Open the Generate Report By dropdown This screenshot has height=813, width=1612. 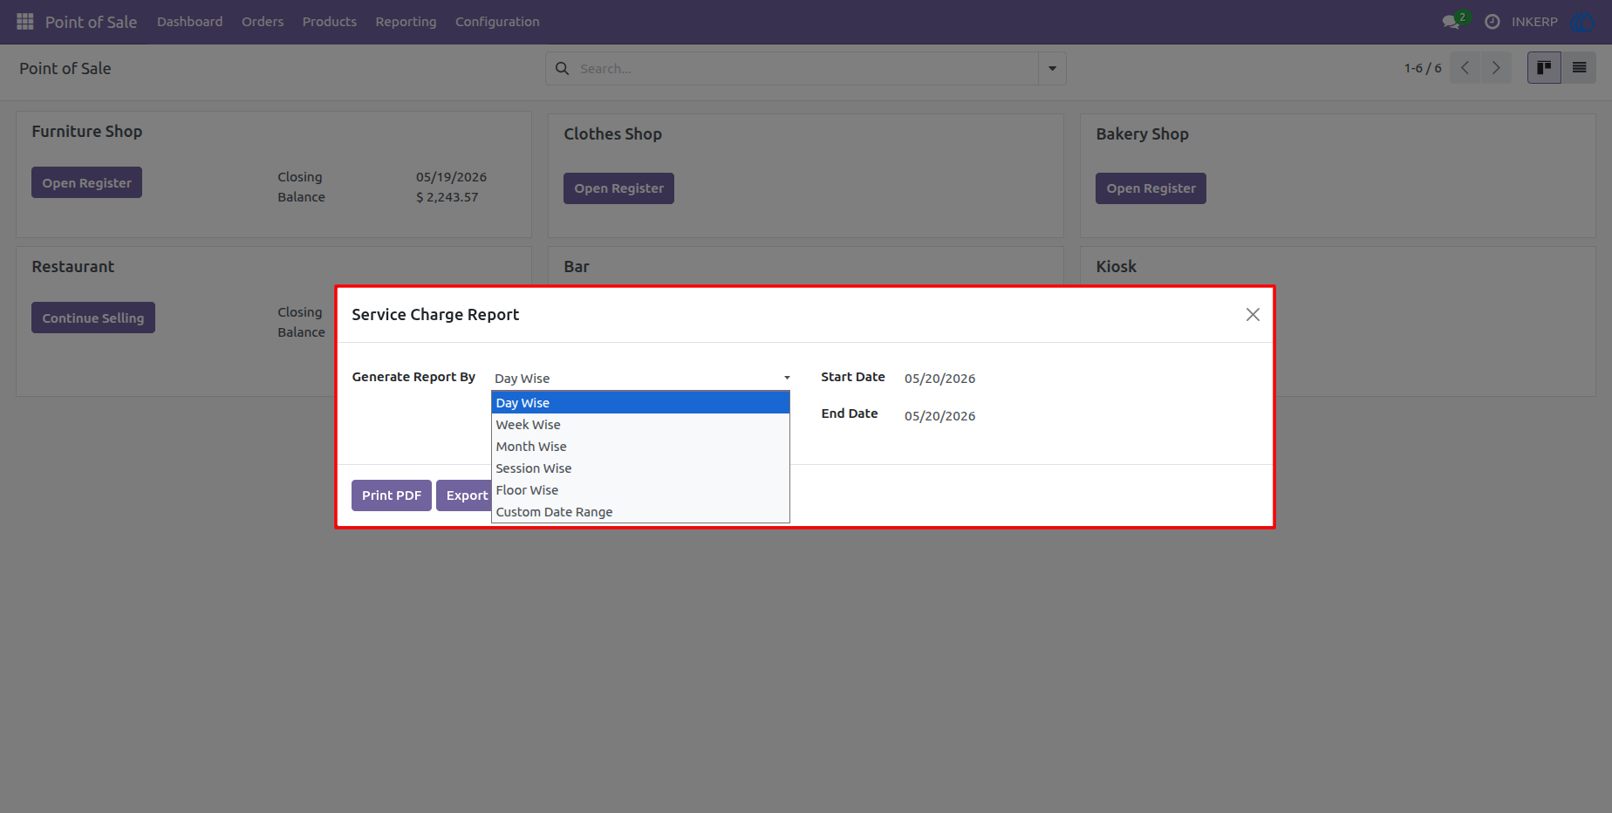click(641, 379)
